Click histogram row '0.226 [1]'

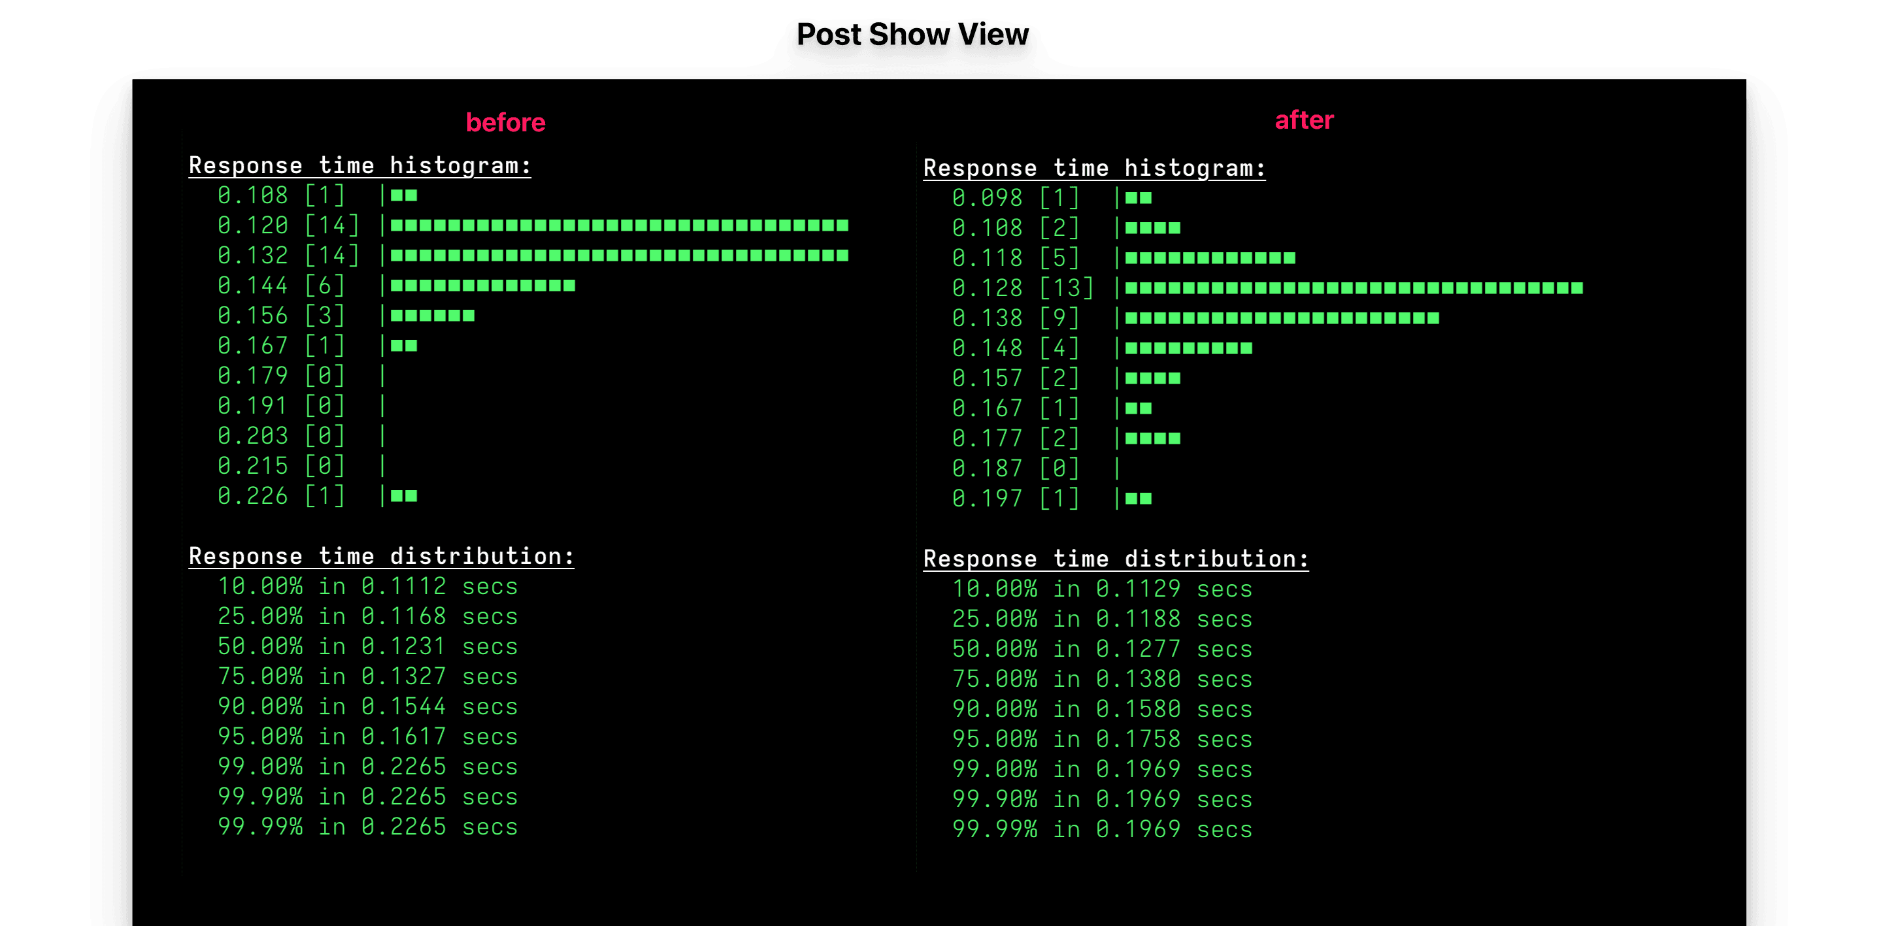pyautogui.click(x=317, y=496)
